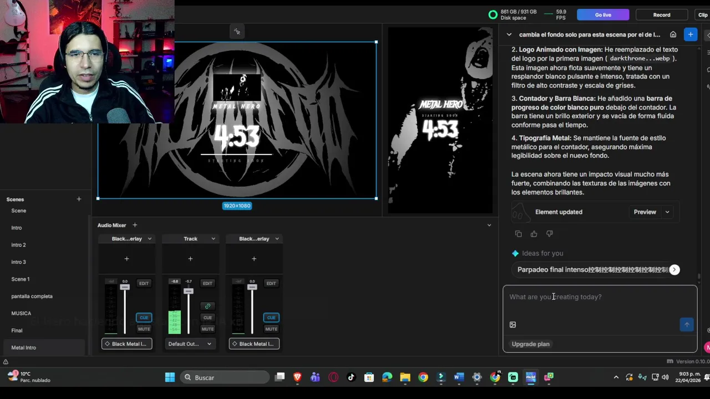
Task: Add effect to third Black...erlay track
Action: coord(254,259)
